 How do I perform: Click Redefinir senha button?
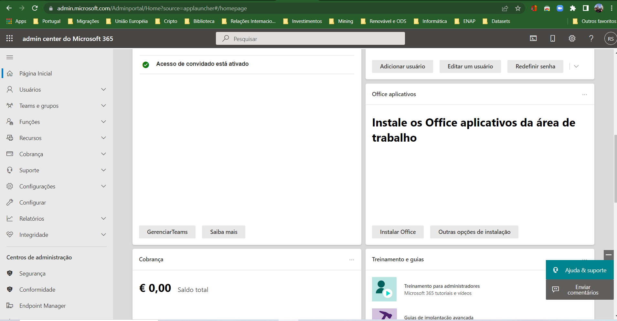tap(535, 66)
